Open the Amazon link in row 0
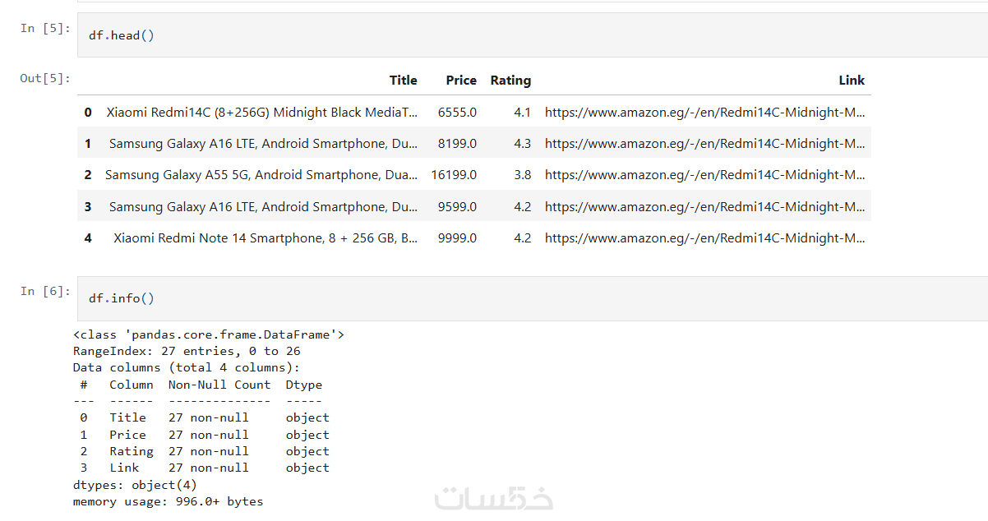 (704, 113)
